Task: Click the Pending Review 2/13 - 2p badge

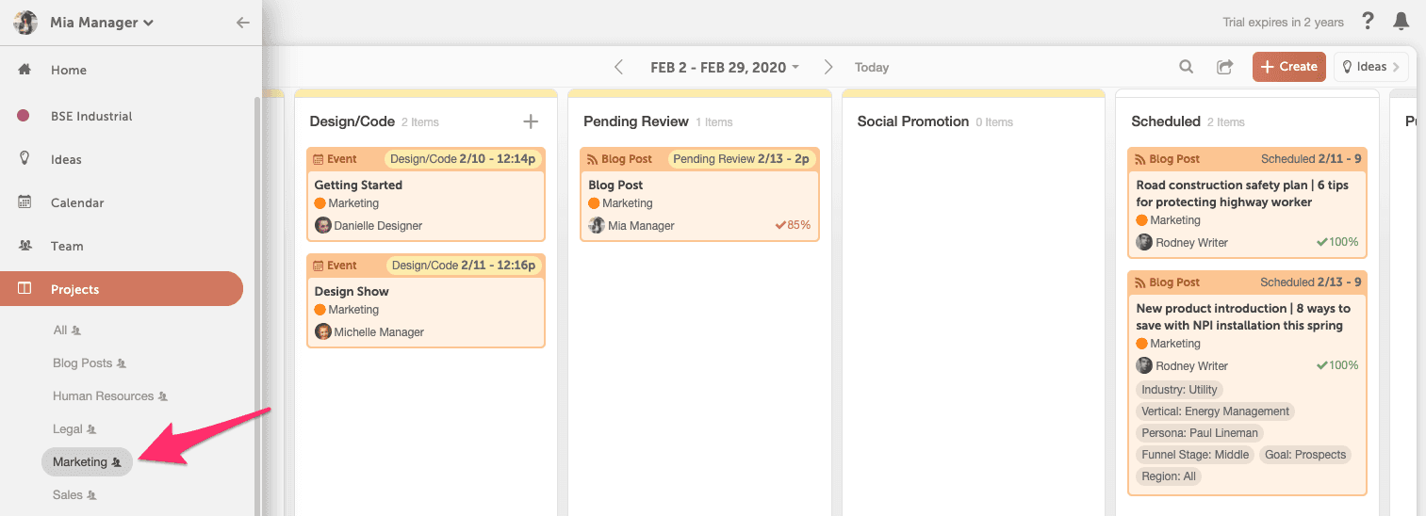Action: coord(742,159)
